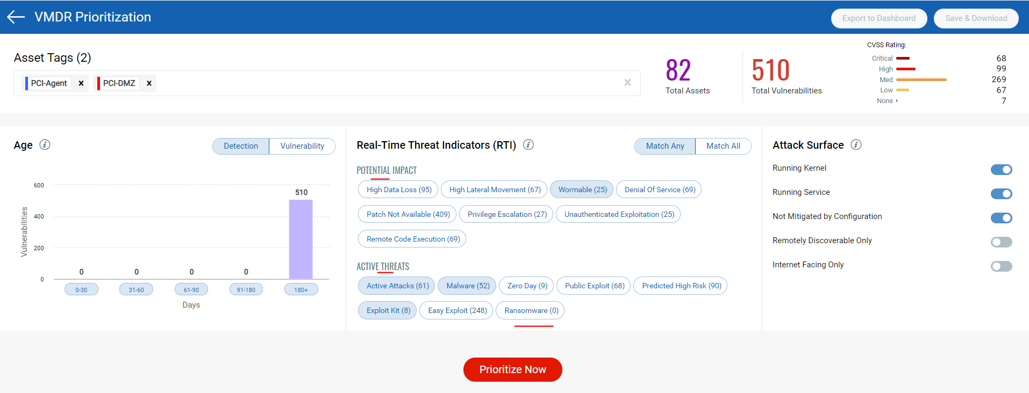Select Ransomware (0) threat
Viewport: 1029px width, 393px height.
(531, 310)
